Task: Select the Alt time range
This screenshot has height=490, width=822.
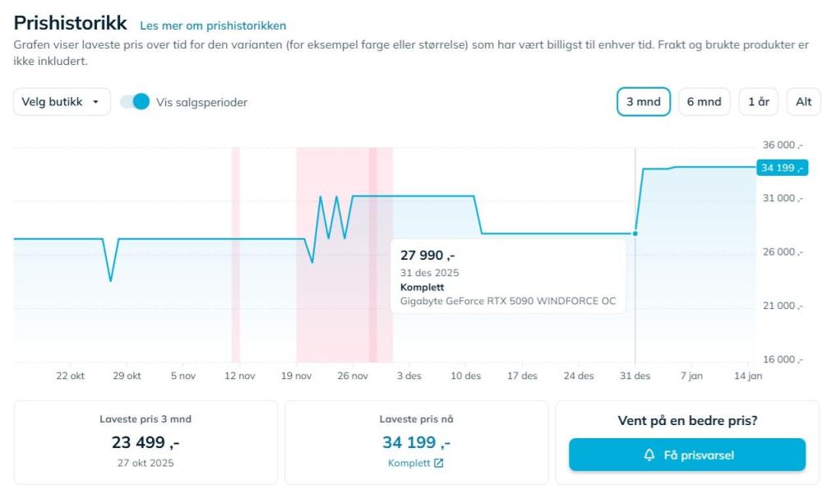Action: tap(803, 102)
